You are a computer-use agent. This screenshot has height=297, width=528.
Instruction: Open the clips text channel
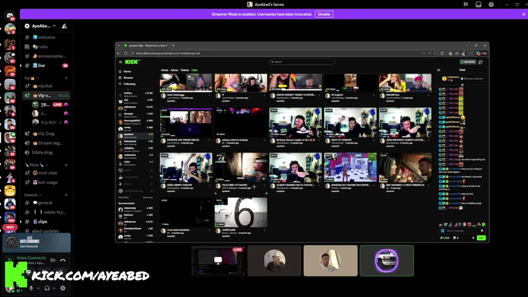[45, 222]
